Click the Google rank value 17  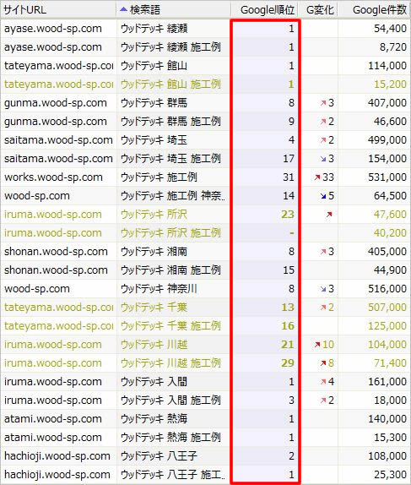289,158
